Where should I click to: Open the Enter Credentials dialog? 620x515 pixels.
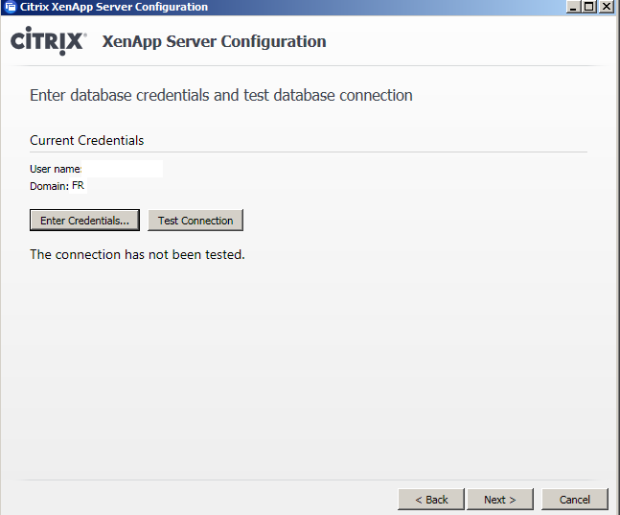84,220
